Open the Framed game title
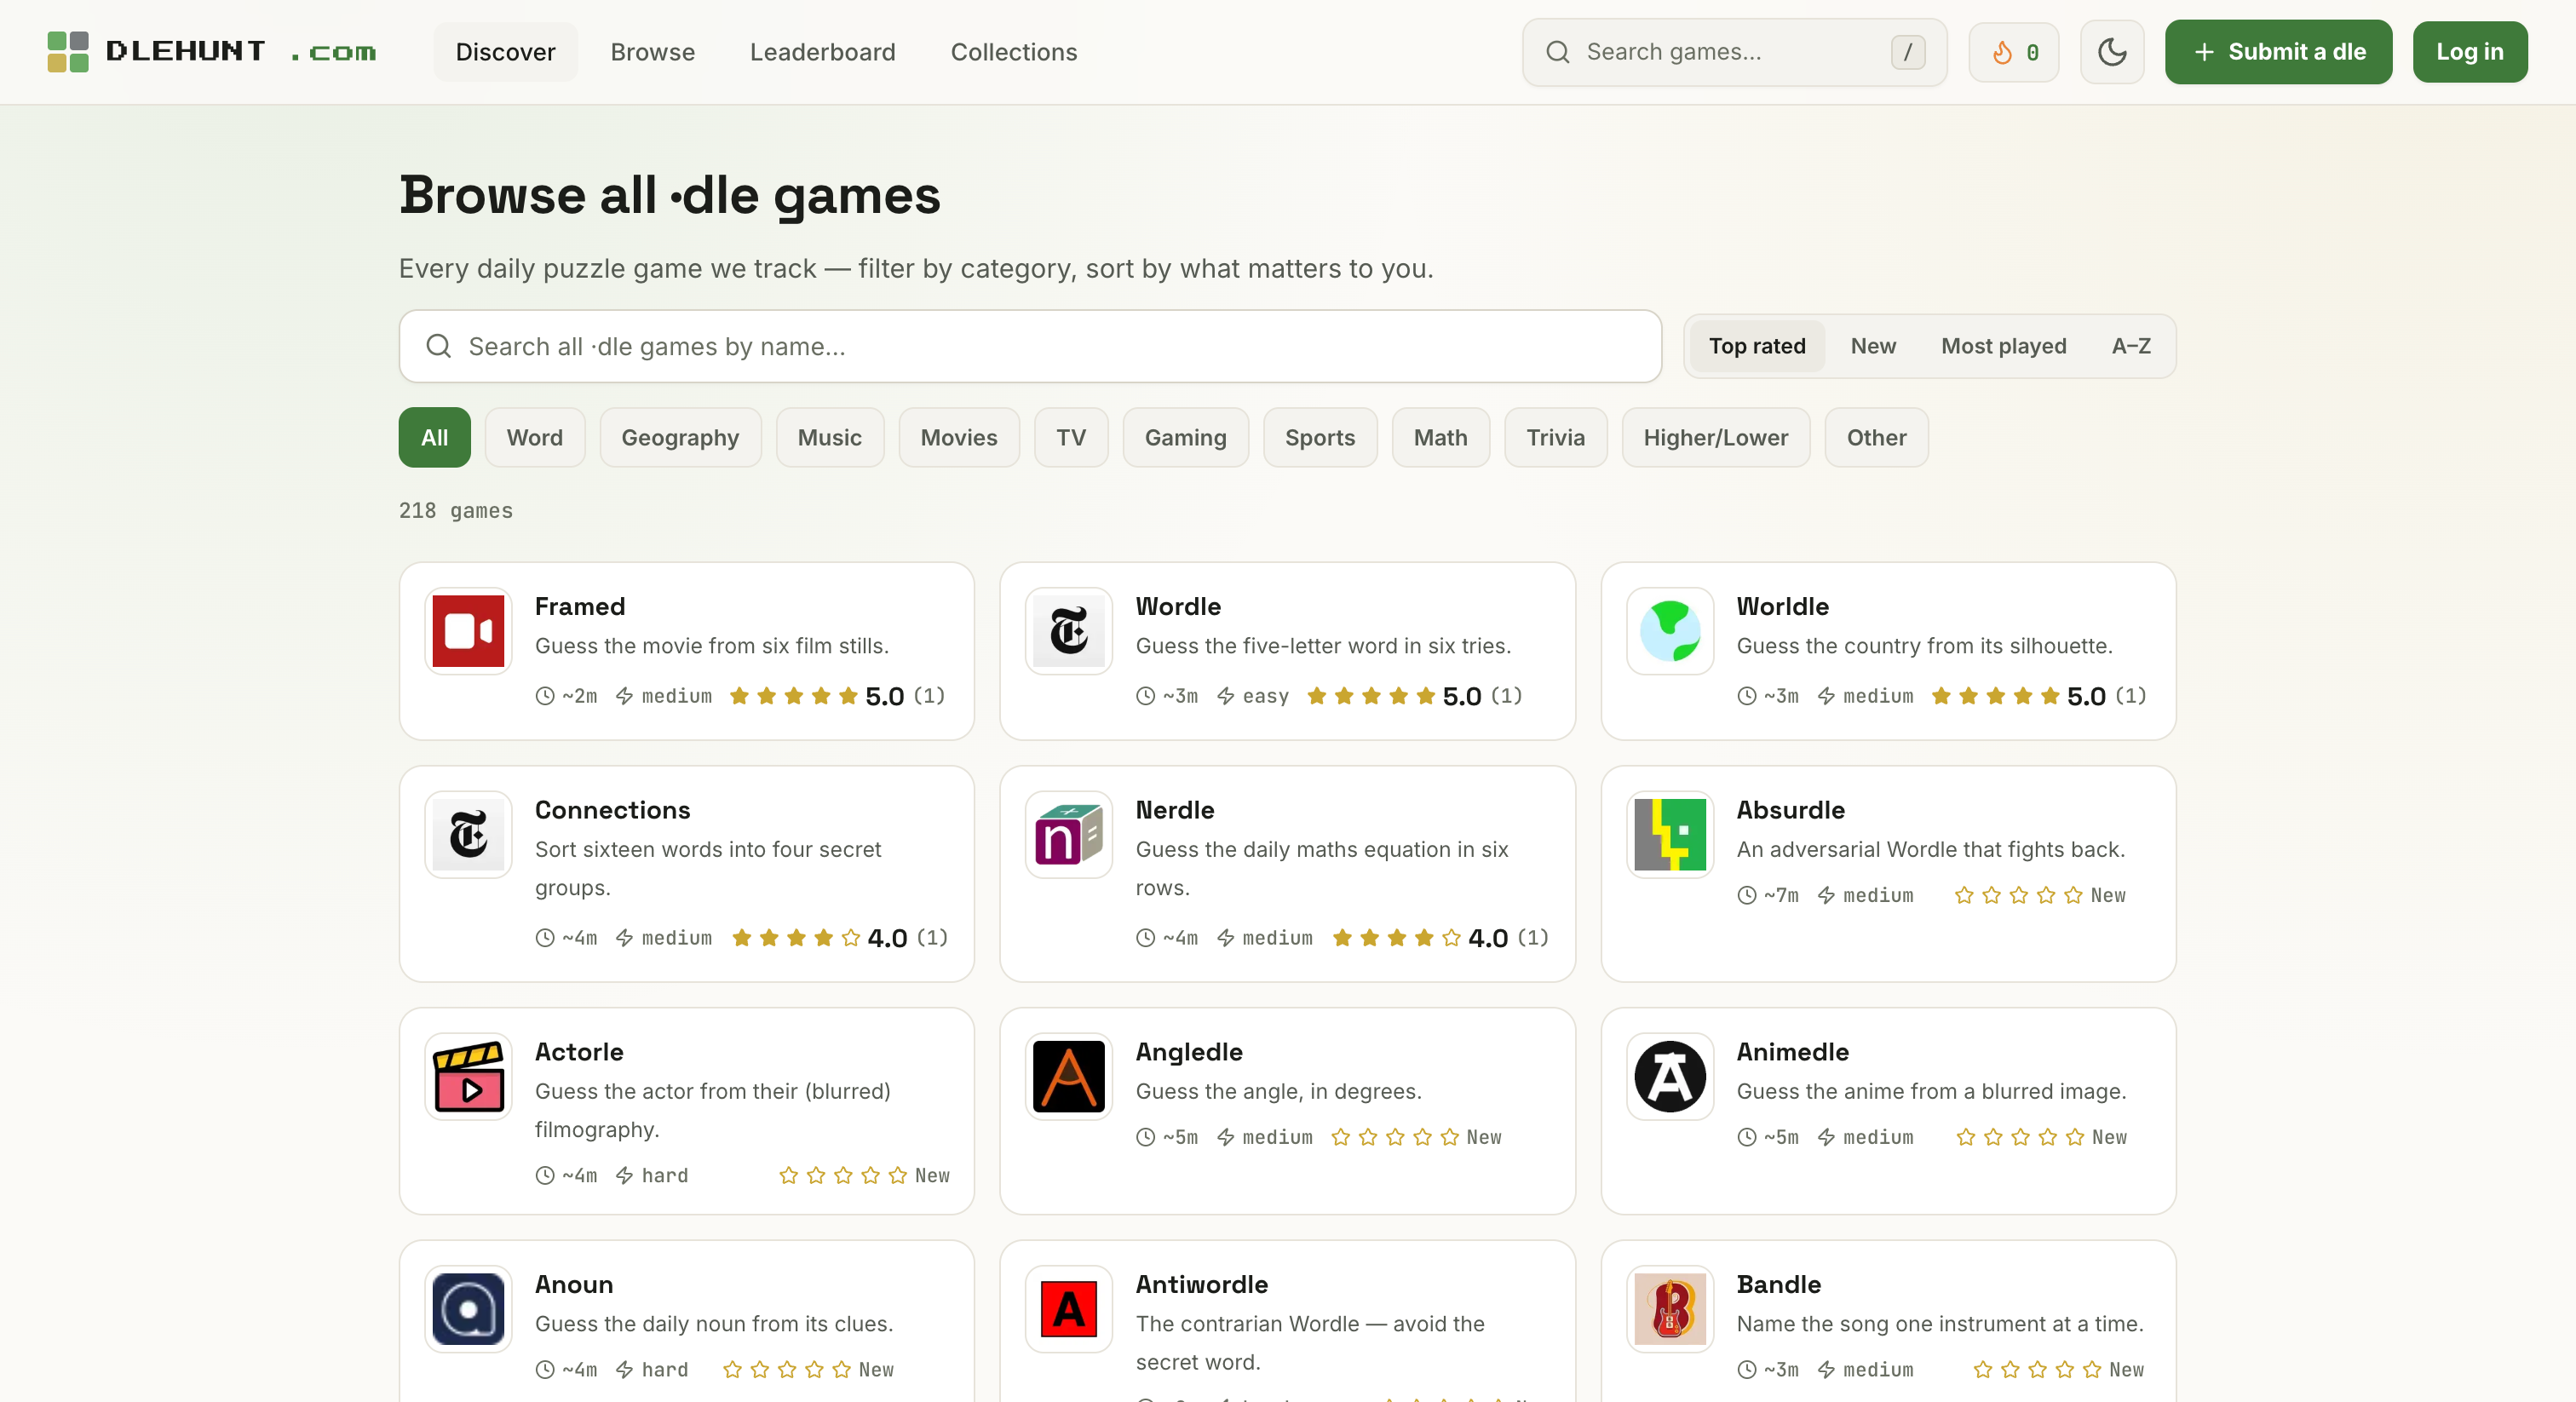The image size is (2576, 1402). coord(580,606)
